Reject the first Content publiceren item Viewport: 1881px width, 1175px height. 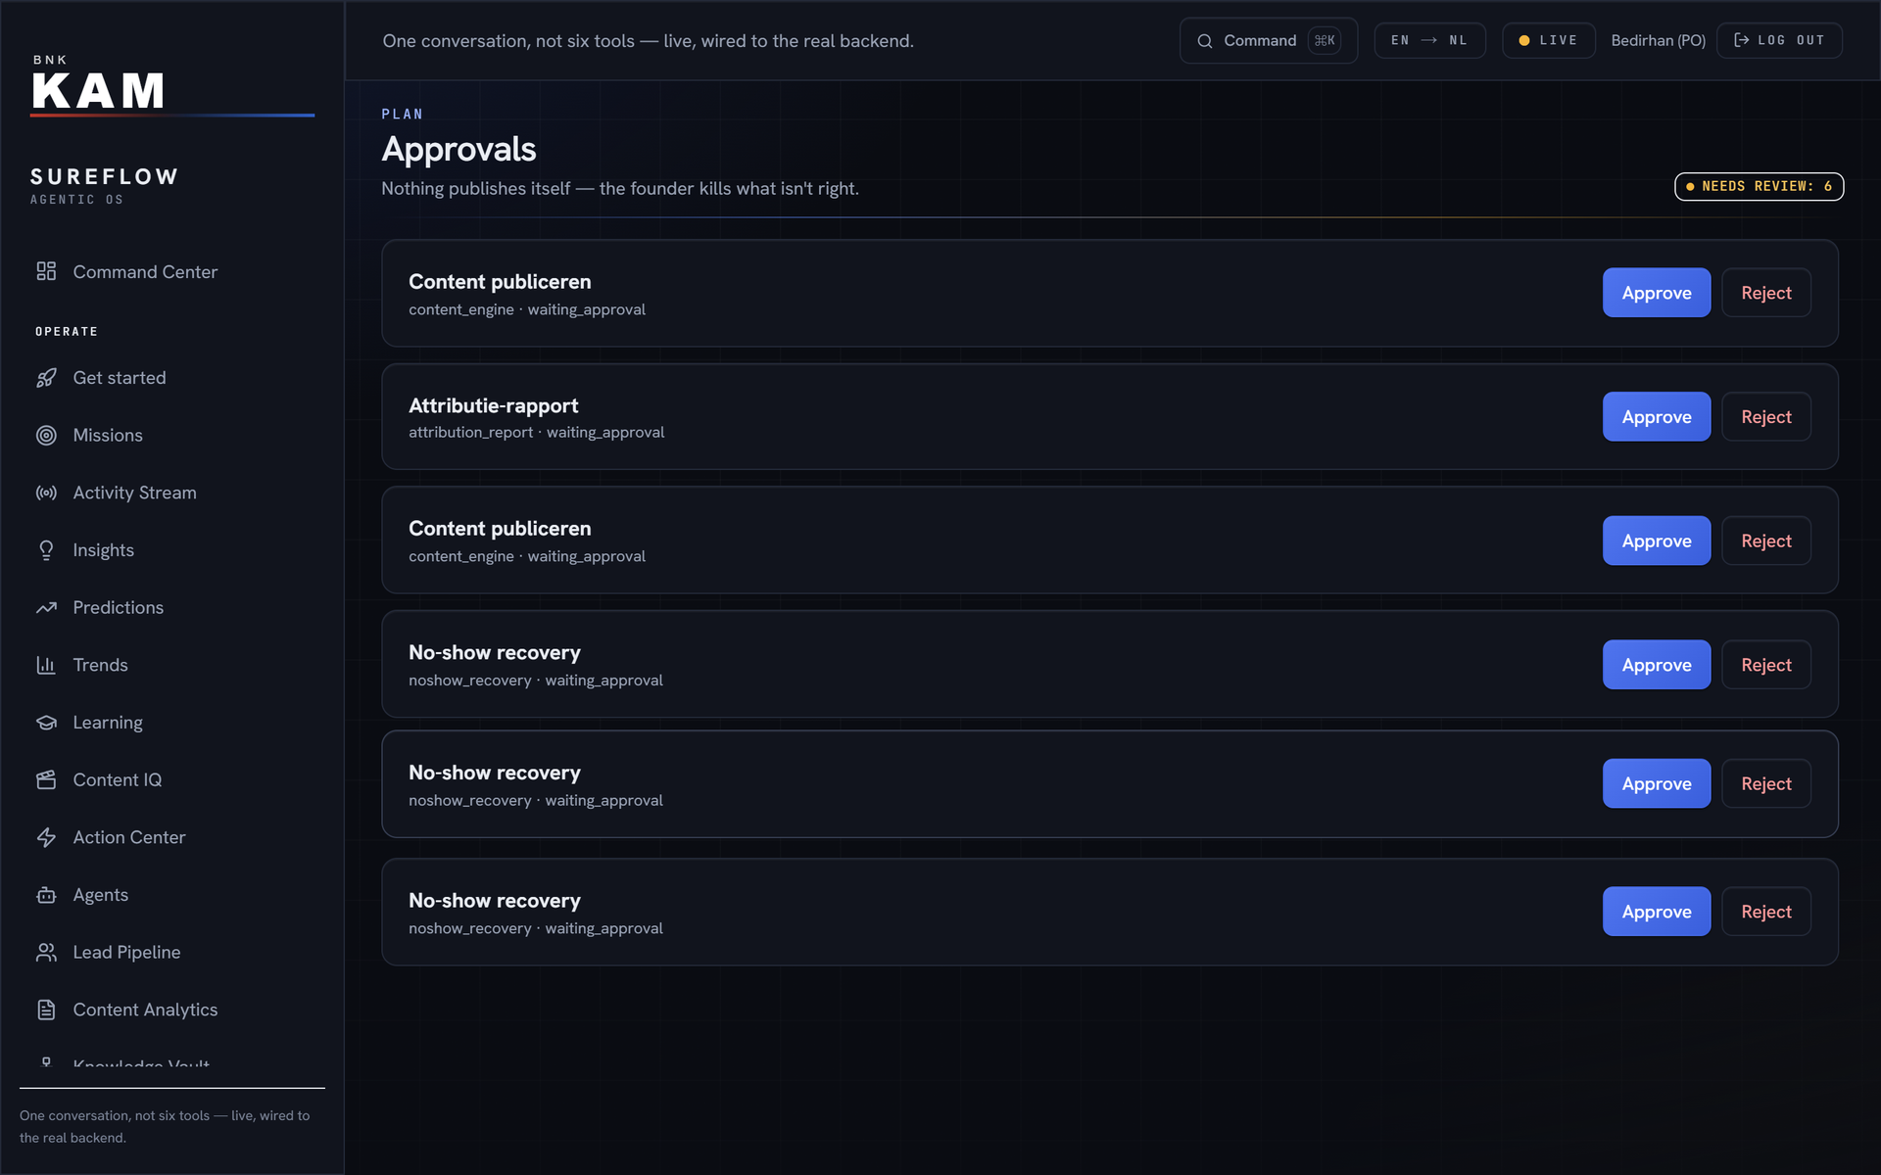coord(1765,293)
